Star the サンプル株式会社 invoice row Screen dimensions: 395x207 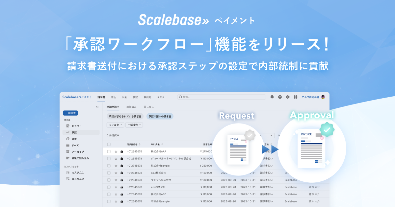pos(116,180)
